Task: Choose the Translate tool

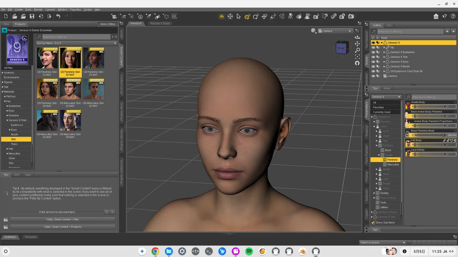Action: click(x=264, y=16)
